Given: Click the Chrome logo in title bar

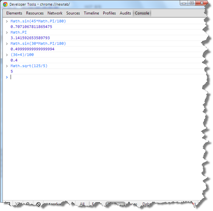Looking at the screenshot, I should (x=5, y=4).
